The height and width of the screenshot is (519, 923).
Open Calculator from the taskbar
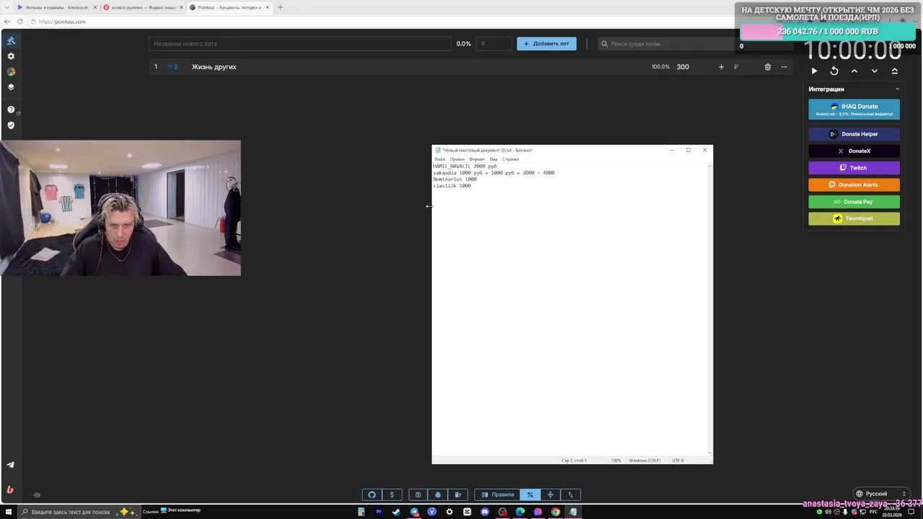click(361, 512)
